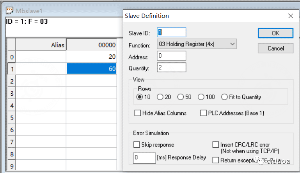Image resolution: width=300 pixels, height=173 pixels.
Task: Confirm with the OK button
Action: (275, 33)
